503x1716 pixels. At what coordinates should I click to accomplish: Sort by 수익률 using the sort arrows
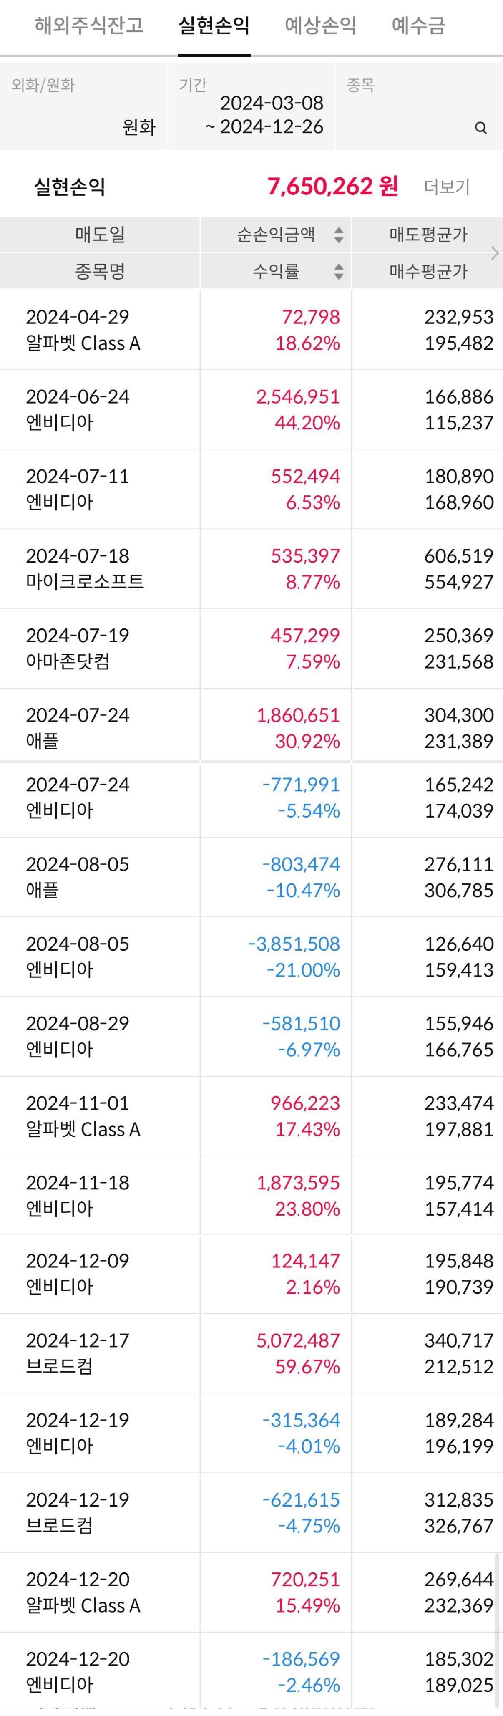[x=339, y=271]
